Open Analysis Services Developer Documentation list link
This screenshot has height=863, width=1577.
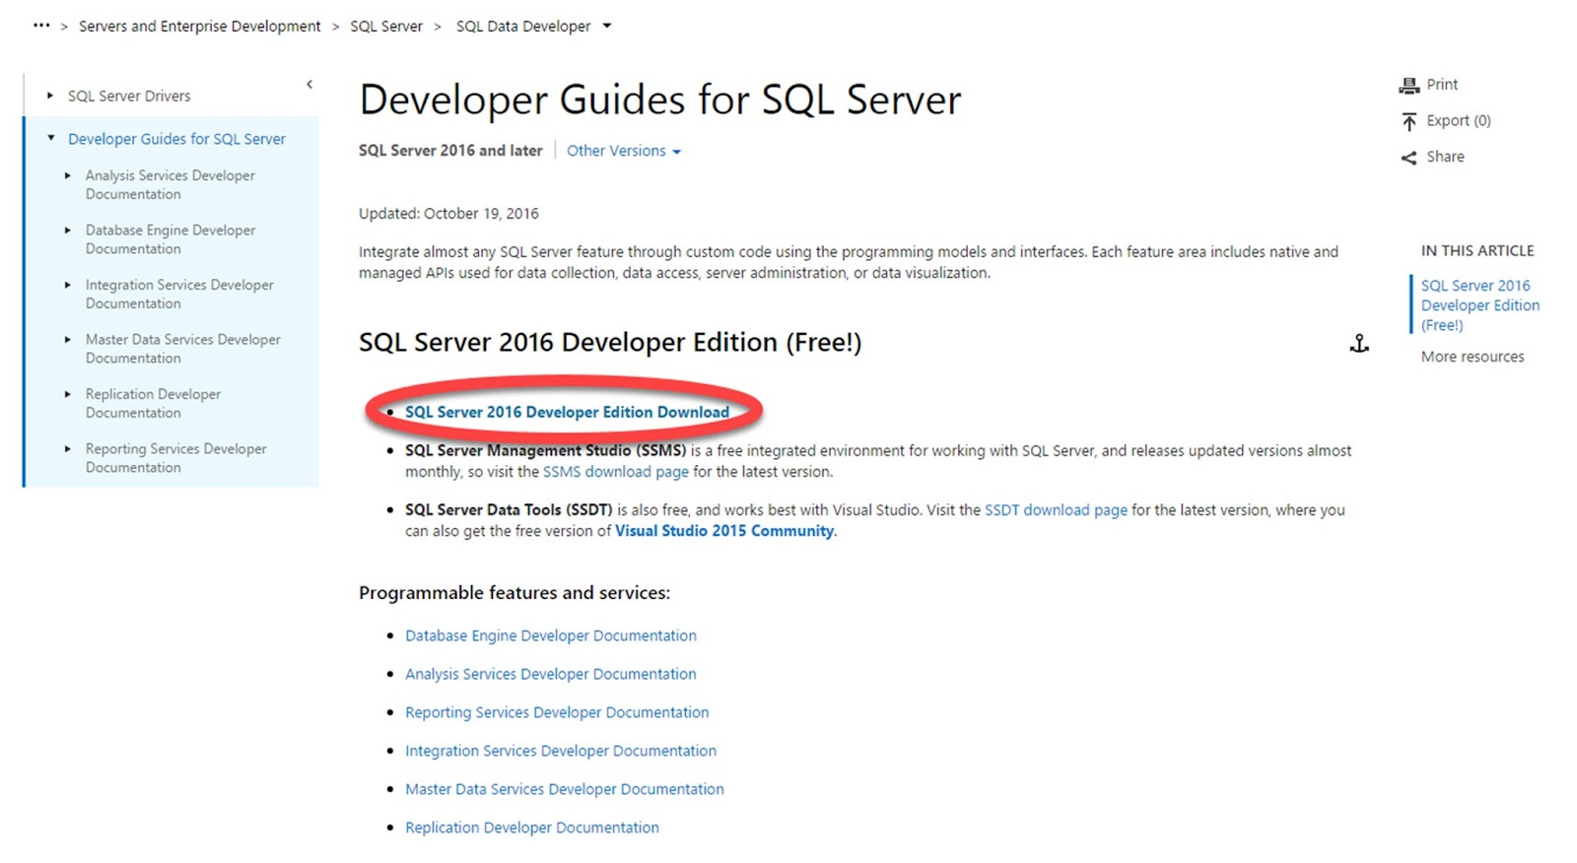tap(551, 674)
